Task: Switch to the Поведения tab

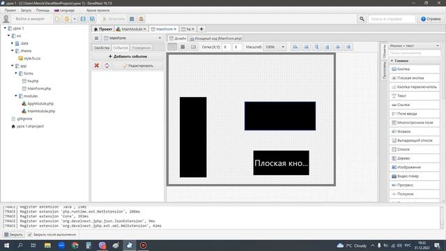Action: click(141, 48)
